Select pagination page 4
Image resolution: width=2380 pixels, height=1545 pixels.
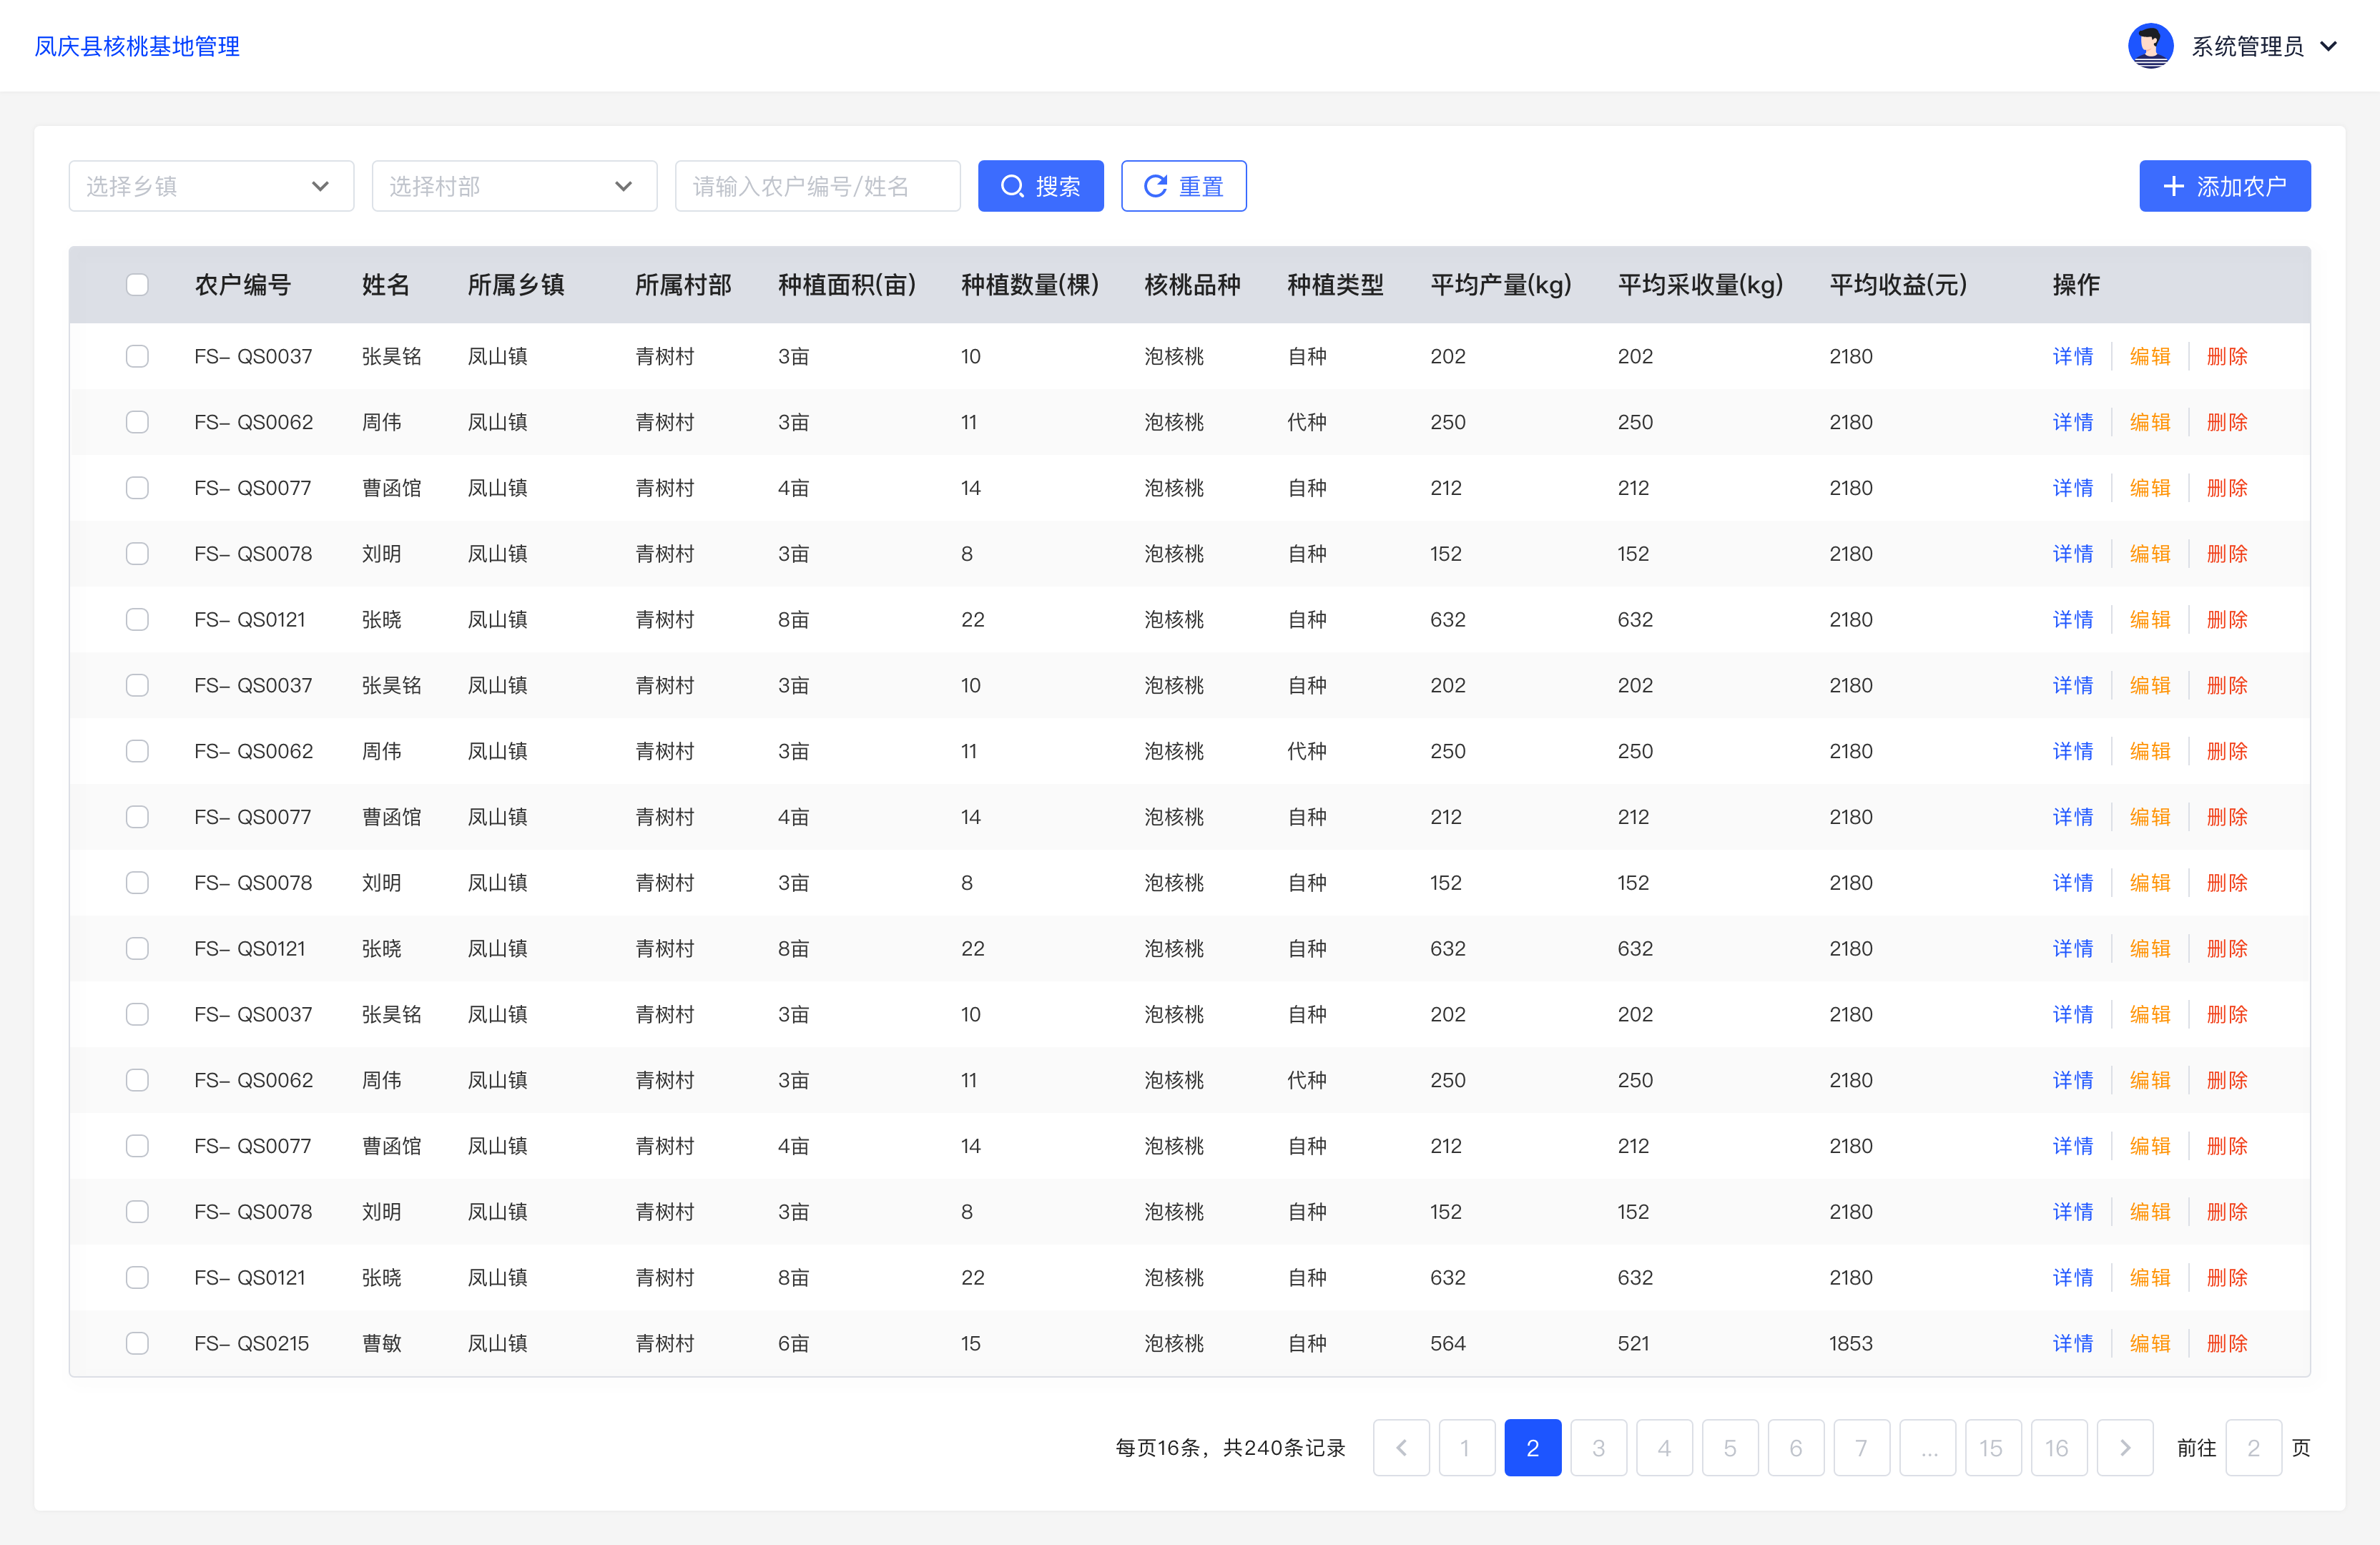(1664, 1447)
